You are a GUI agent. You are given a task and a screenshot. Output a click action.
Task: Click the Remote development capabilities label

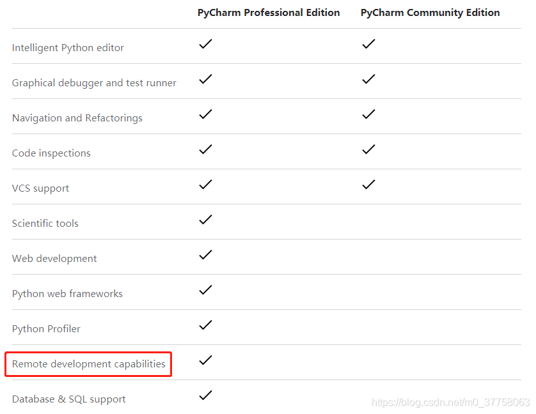88,364
